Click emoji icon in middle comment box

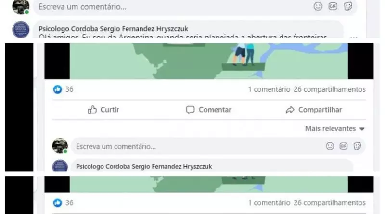pos(330,146)
